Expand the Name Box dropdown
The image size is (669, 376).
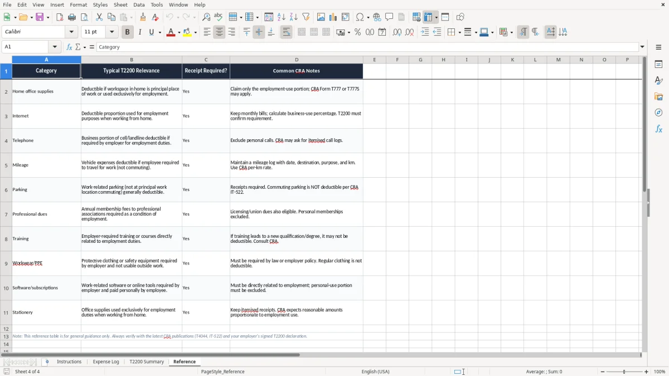55,47
